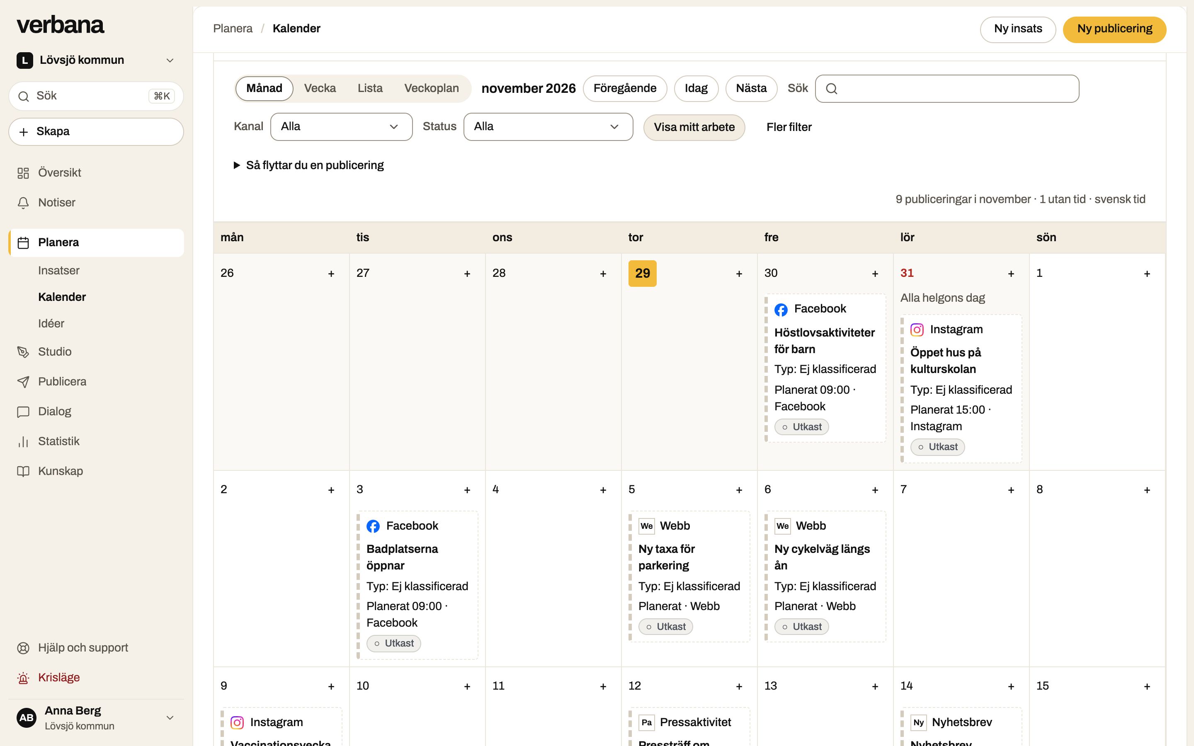The height and width of the screenshot is (746, 1194).
Task: Click the Statistik bar chart icon
Action: click(x=23, y=441)
